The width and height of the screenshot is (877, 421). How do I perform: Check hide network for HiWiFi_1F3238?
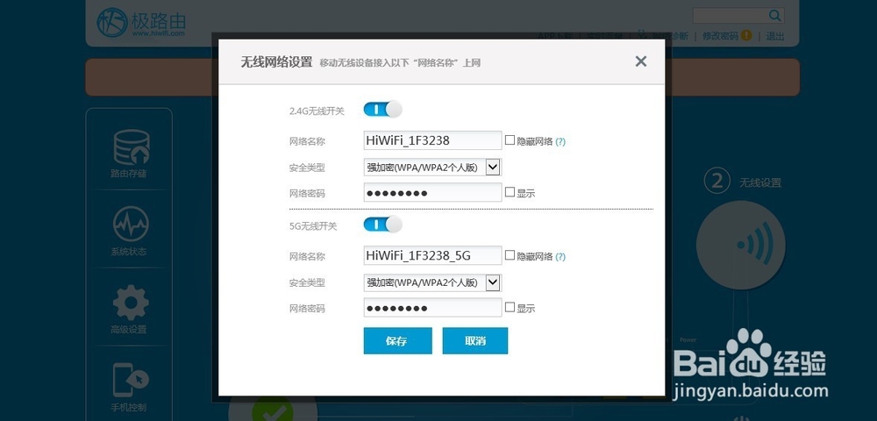(510, 140)
